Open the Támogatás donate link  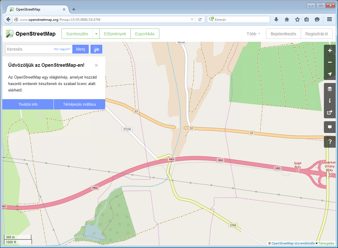326,243
